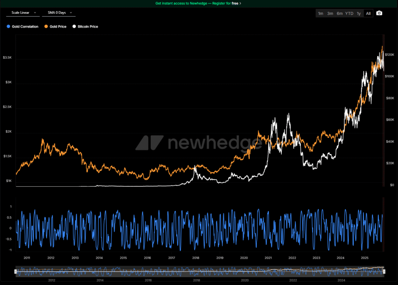Click the newhedge watermark logo
Image resolution: width=398 pixels, height=285 pixels.
click(x=198, y=143)
